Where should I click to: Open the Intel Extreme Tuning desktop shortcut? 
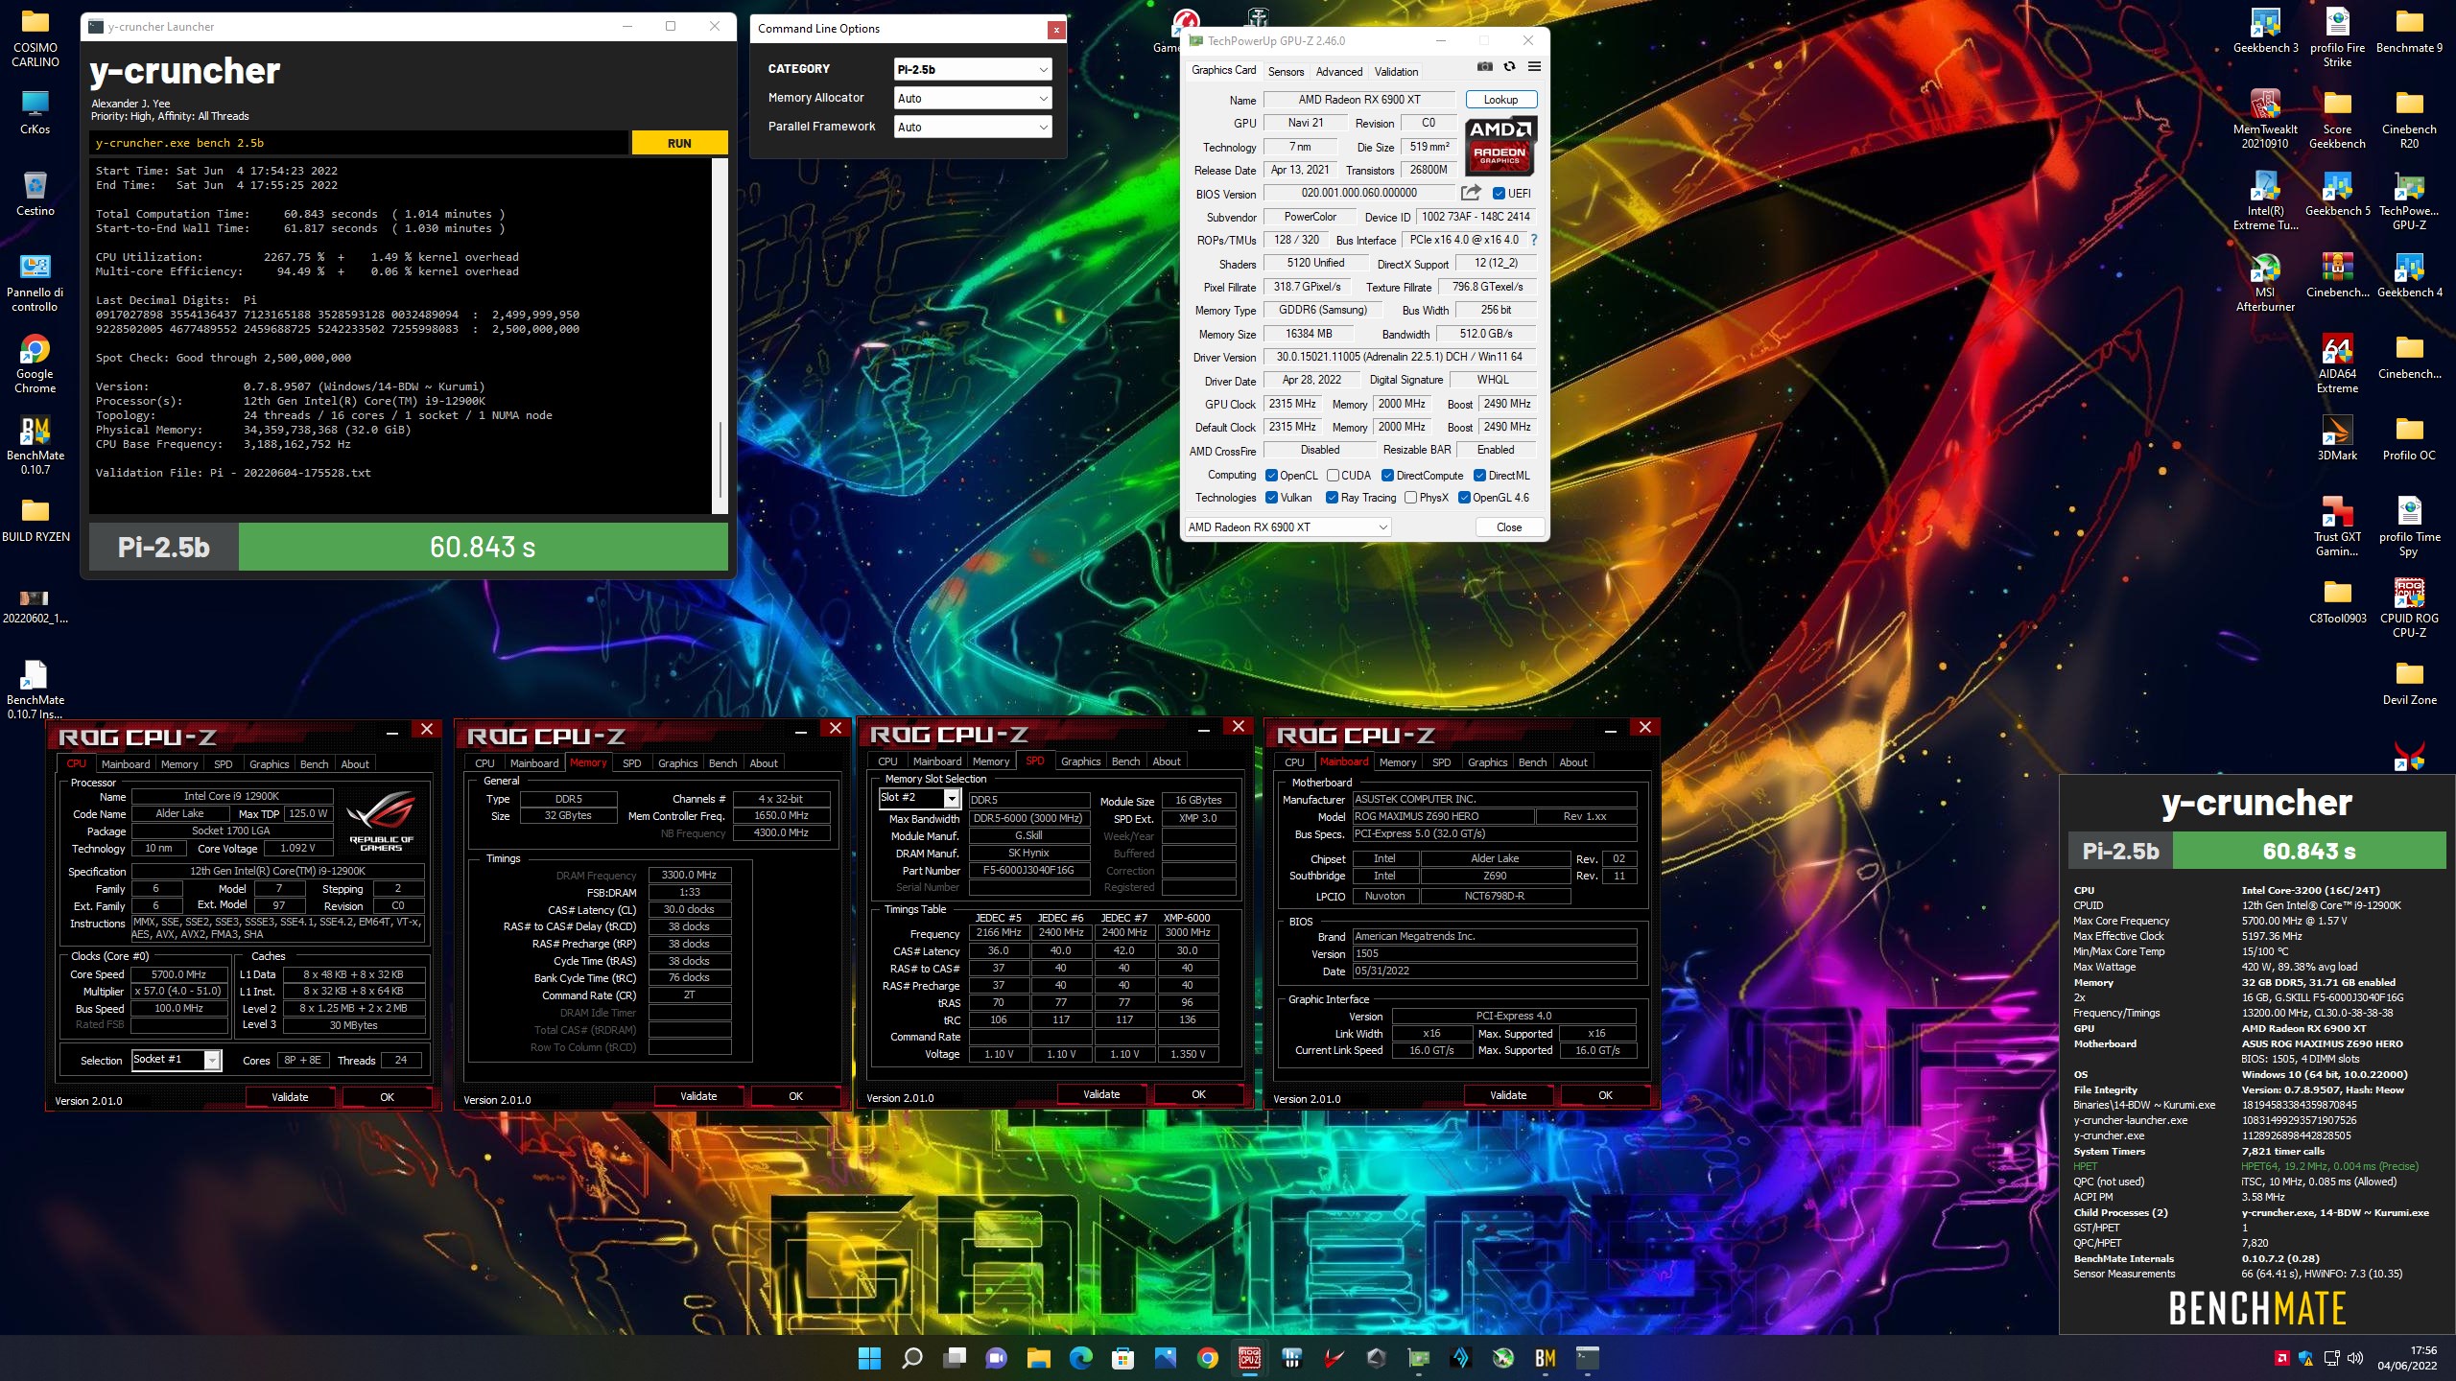click(x=2265, y=200)
